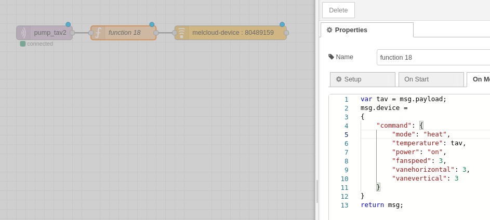Image resolution: width=490 pixels, height=220 pixels.
Task: Click the gear icon on the Setup tab
Action: 339,79
